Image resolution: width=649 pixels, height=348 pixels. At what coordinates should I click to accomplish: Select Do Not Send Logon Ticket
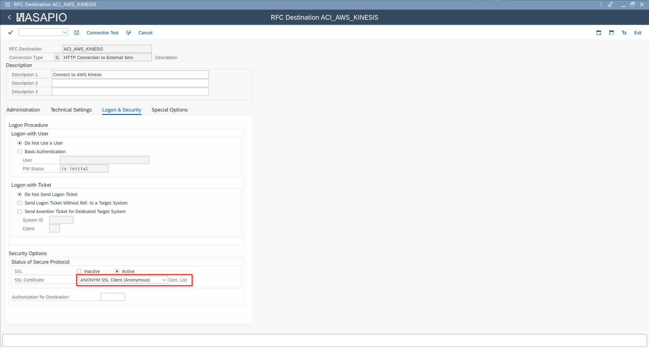(x=20, y=194)
